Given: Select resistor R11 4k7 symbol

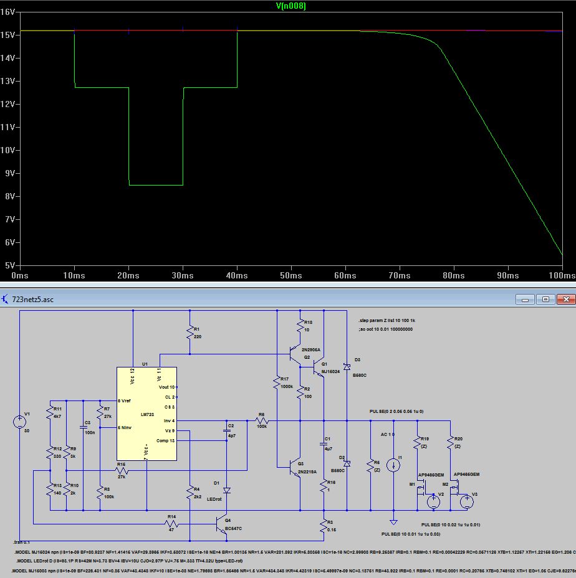Looking at the screenshot, I should pyautogui.click(x=50, y=412).
